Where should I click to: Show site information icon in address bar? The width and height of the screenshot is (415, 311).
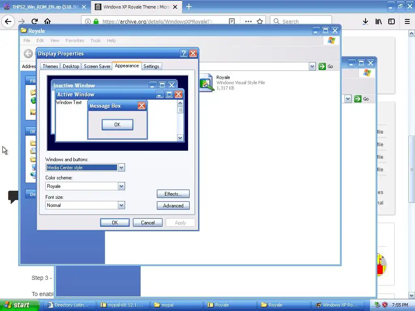88,21
